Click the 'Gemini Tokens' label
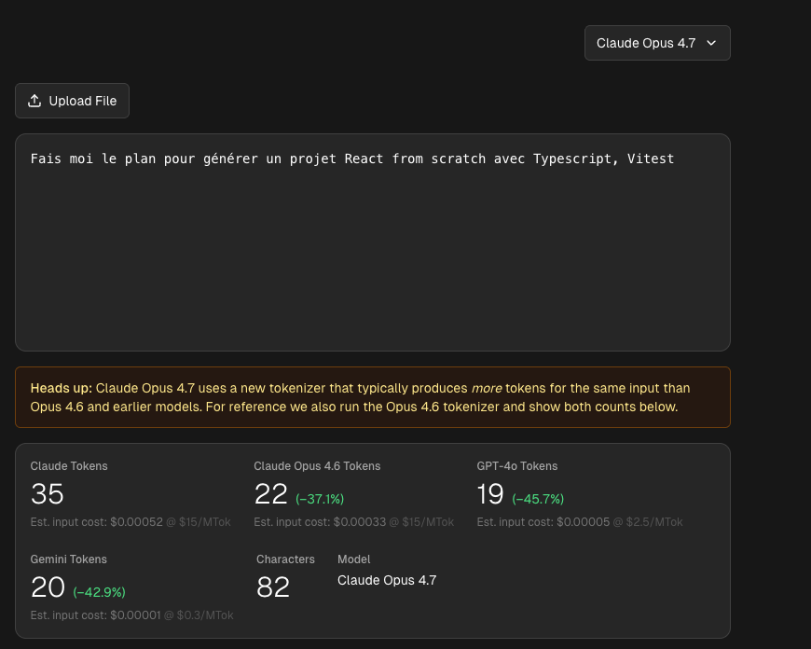This screenshot has height=649, width=811. pyautogui.click(x=69, y=559)
